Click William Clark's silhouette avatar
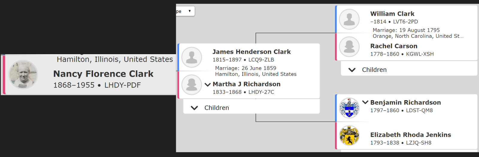 pos(349,19)
